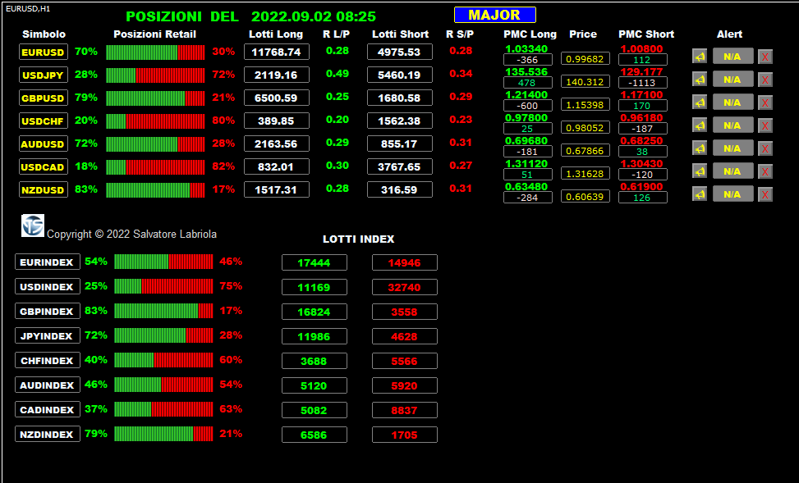Click the AUDINDEX label button
The height and width of the screenshot is (483, 799).
point(48,385)
